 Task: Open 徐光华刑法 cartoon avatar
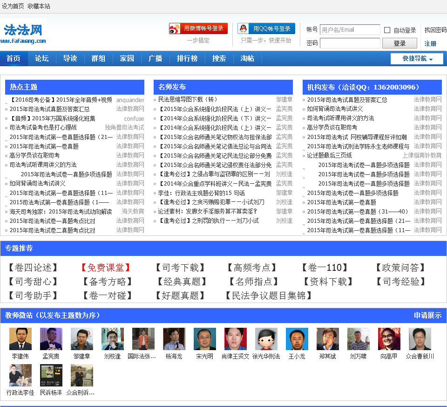pyautogui.click(x=266, y=339)
